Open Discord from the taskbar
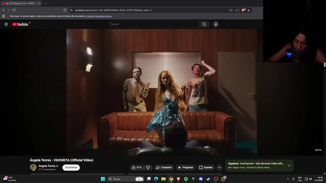326x183 pixels. point(201,179)
